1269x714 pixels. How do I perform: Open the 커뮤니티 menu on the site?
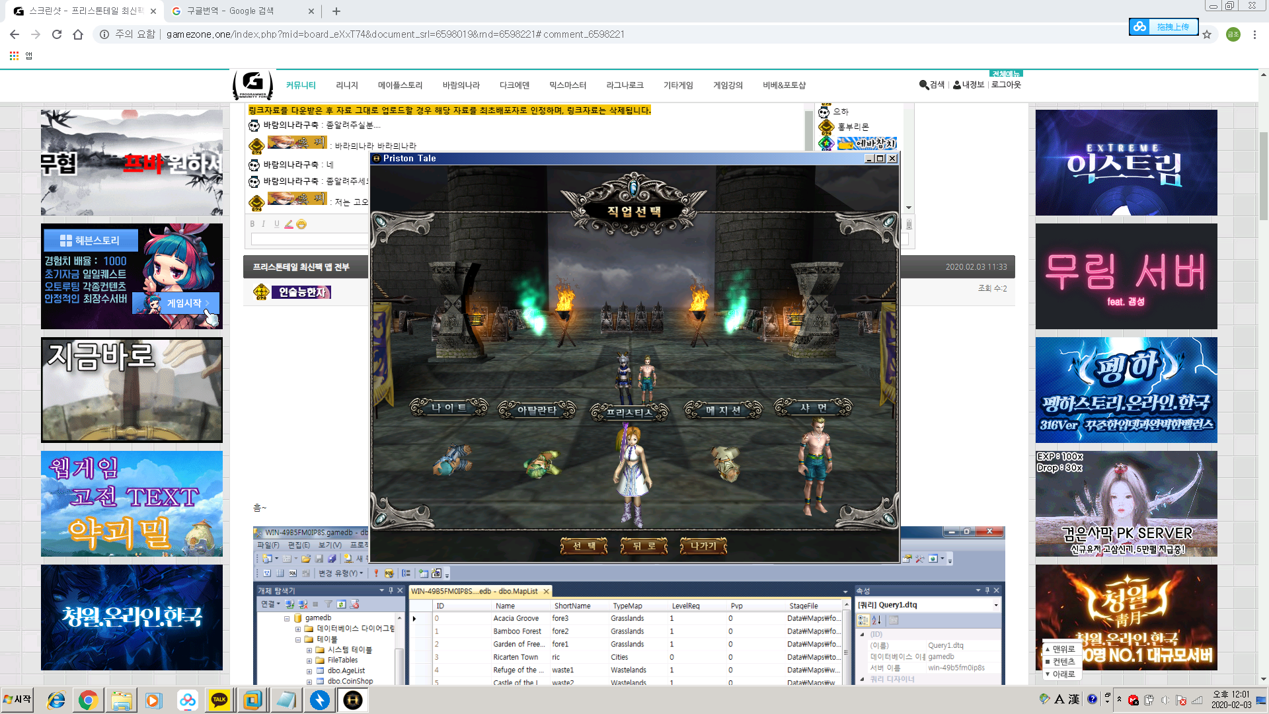click(301, 85)
